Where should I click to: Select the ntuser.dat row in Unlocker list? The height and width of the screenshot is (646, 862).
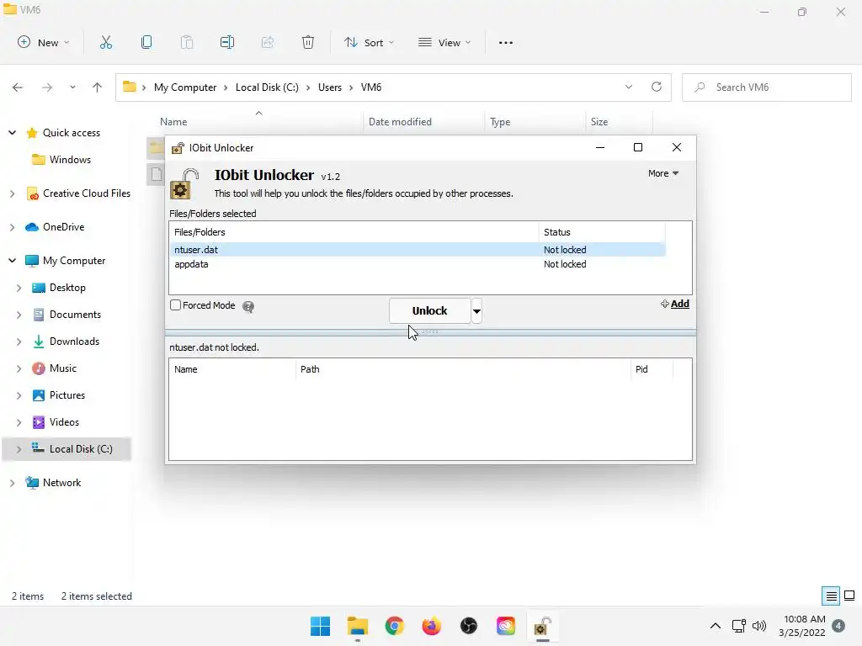click(418, 249)
